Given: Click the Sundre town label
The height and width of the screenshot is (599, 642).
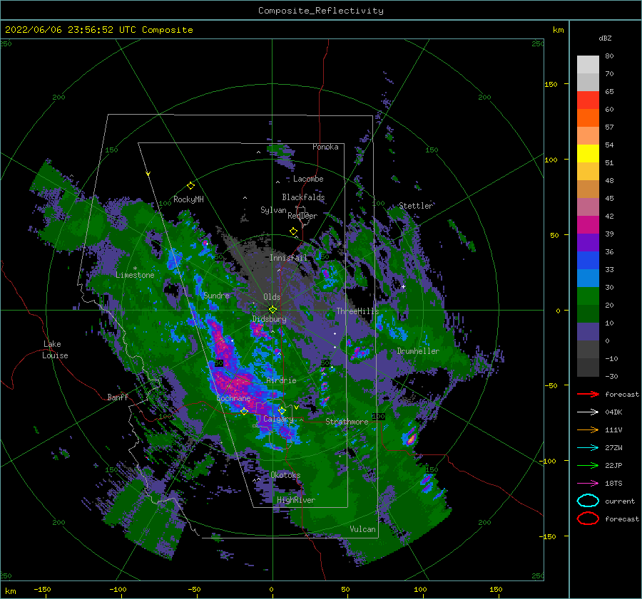Looking at the screenshot, I should pos(216,296).
